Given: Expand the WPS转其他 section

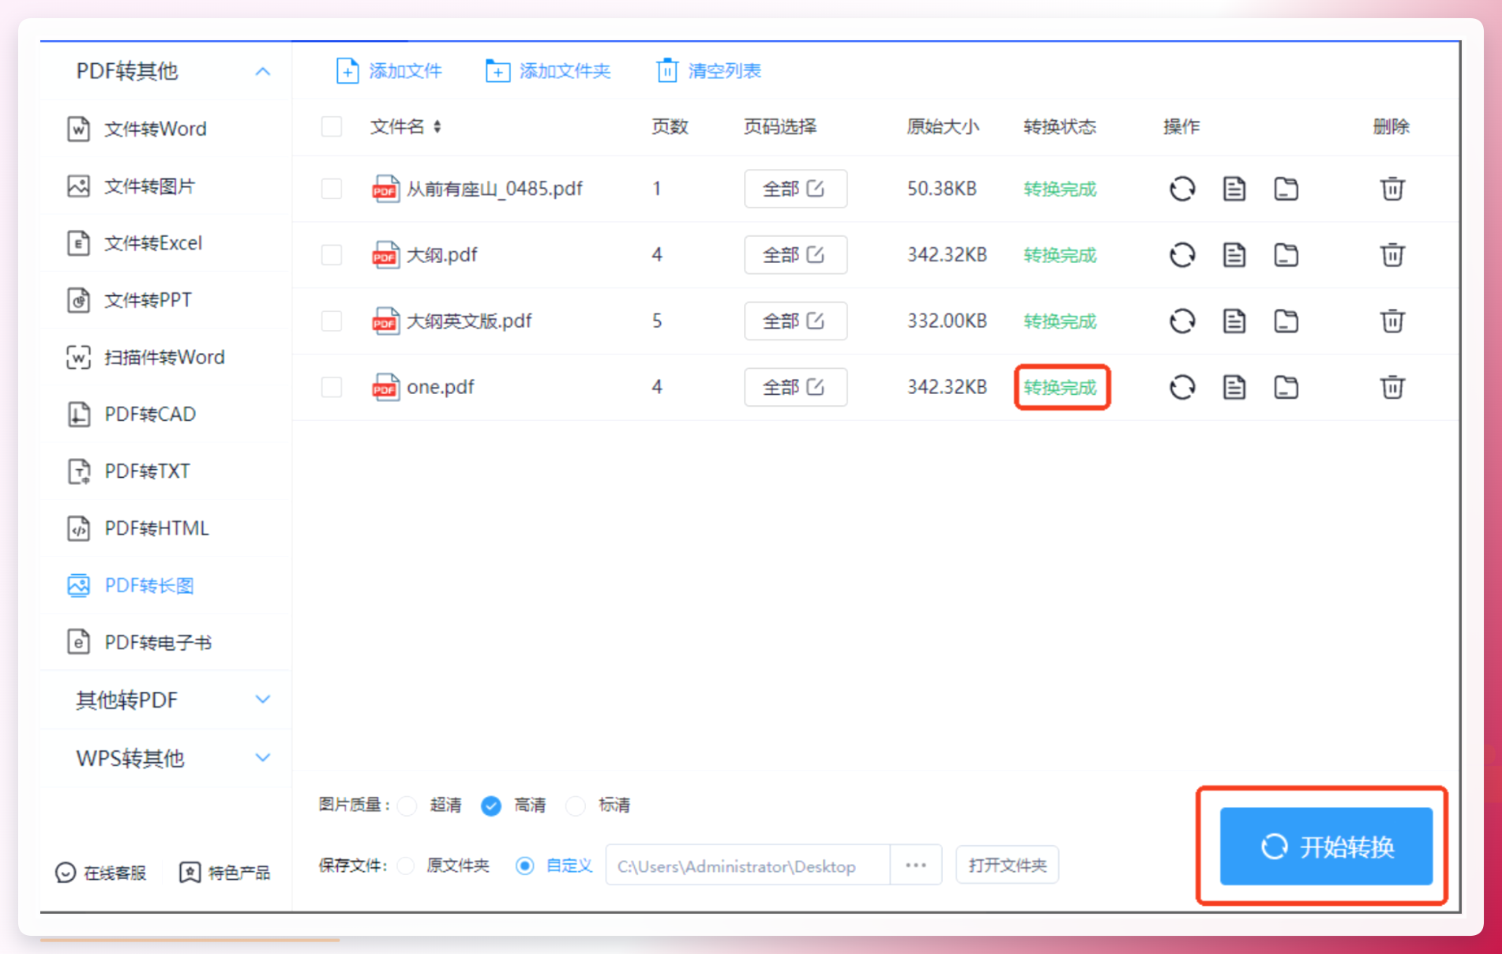Looking at the screenshot, I should 263,758.
